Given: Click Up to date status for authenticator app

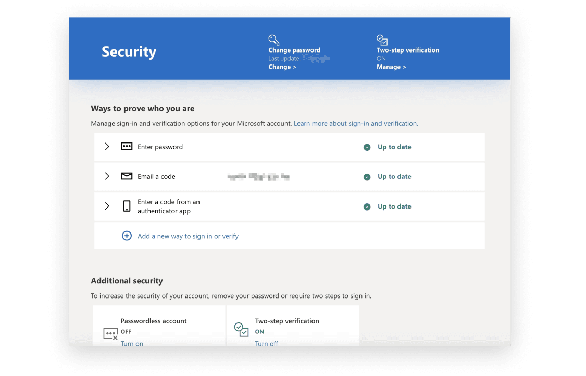Looking at the screenshot, I should click(x=394, y=206).
